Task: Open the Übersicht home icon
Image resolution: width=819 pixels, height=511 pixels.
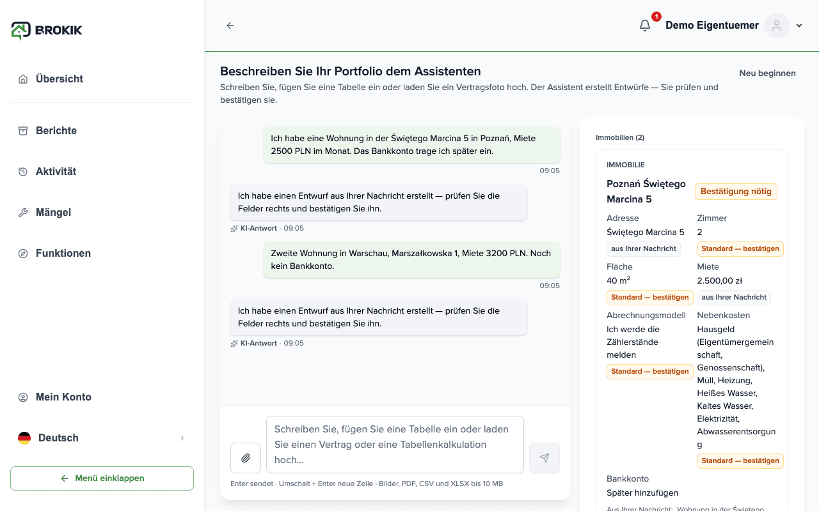Action: click(x=23, y=79)
